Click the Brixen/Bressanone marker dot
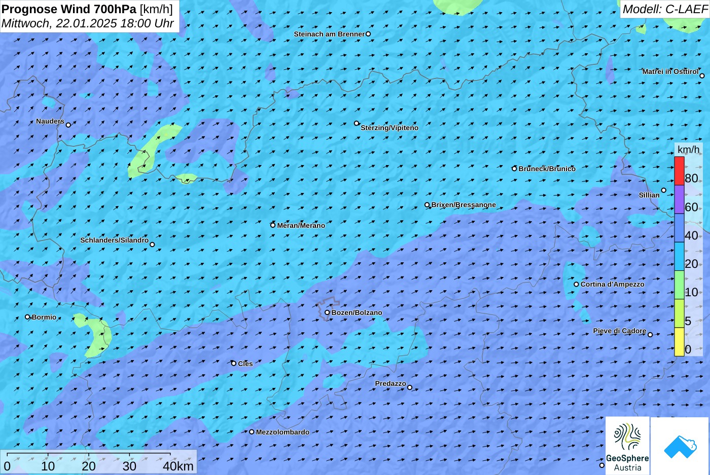 (427, 205)
